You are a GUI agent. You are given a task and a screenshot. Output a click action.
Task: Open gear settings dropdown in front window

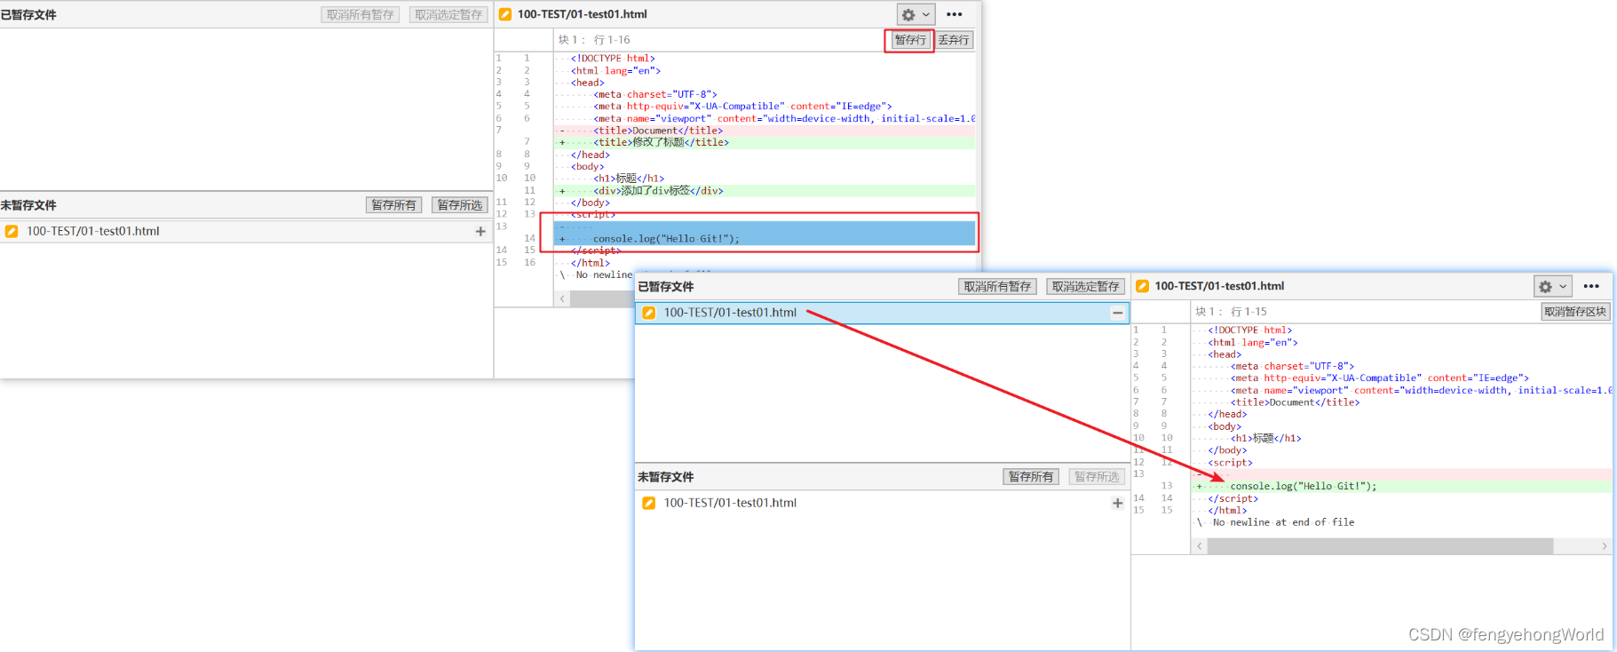coord(1553,286)
